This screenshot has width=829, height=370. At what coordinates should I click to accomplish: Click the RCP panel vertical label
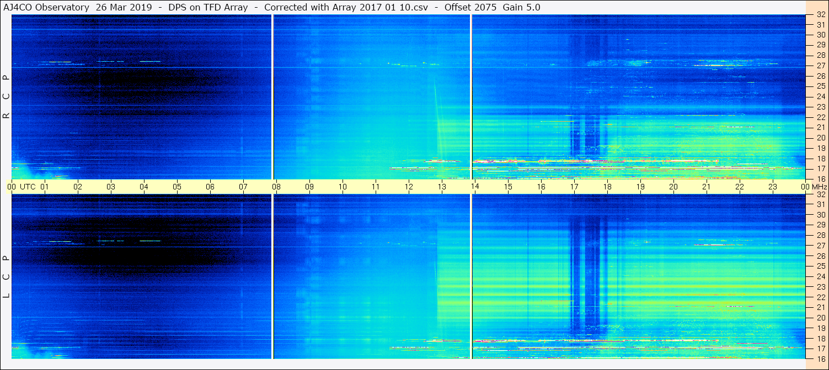pyautogui.click(x=6, y=96)
